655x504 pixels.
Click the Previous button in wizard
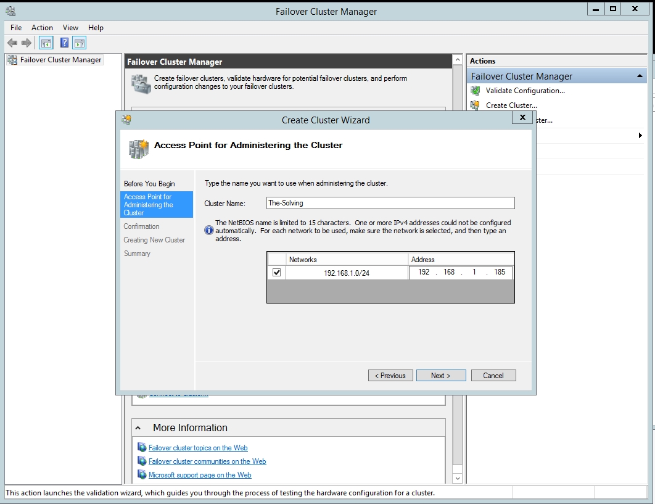[x=390, y=375]
